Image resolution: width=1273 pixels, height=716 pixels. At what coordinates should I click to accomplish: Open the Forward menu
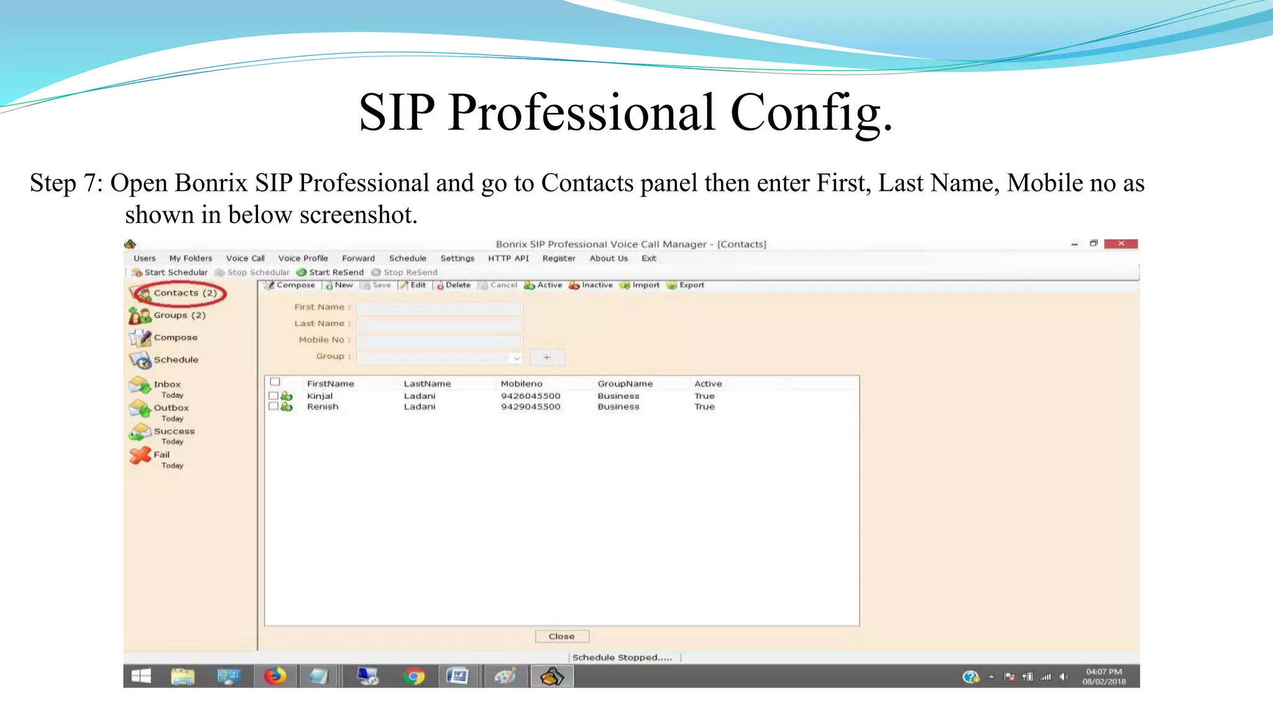(359, 259)
